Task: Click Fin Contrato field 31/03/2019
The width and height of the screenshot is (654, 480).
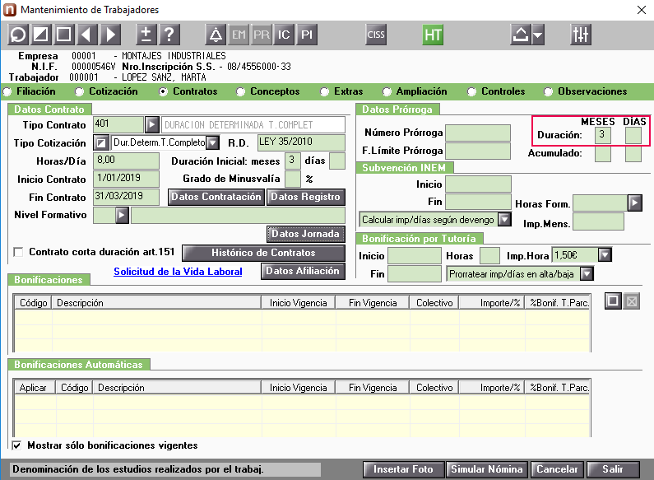Action: pos(126,197)
